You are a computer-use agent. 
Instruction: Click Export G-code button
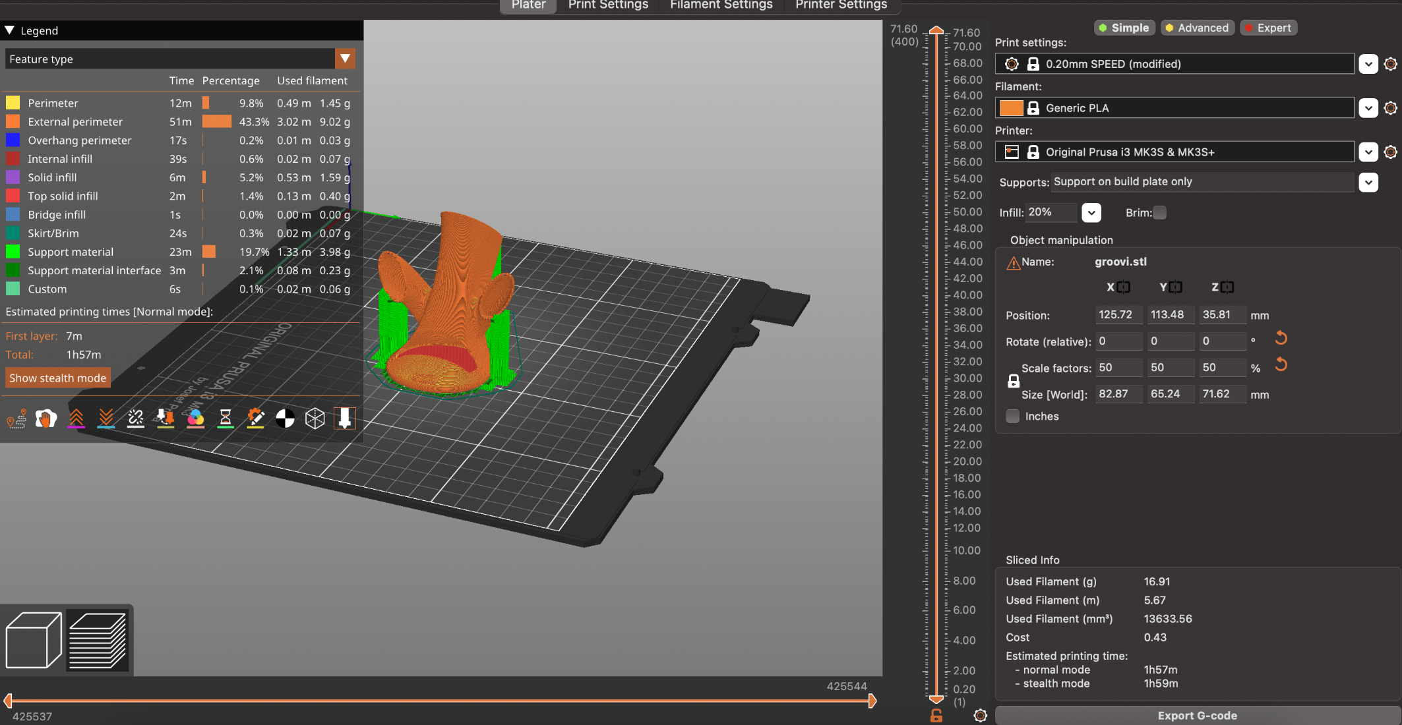click(1196, 715)
